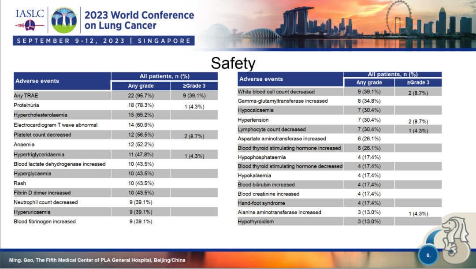Click the right table 'Adverse events' header

pyautogui.click(x=261, y=79)
